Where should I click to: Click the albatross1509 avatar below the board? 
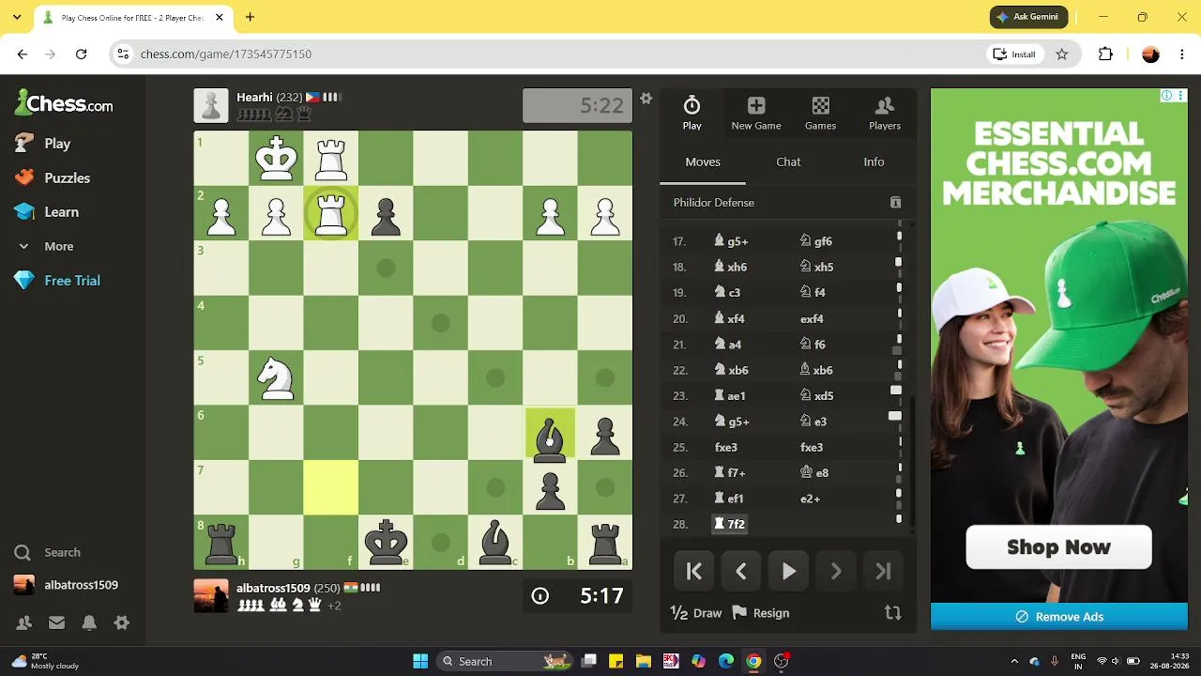211,596
